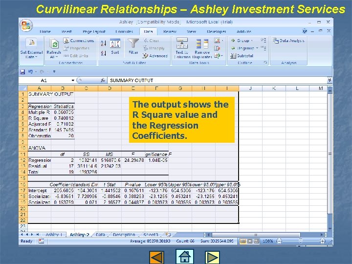The image size is (352, 264).
Task: Customize the Quick Access Toolbar dropdown
Action: tap(54, 72)
